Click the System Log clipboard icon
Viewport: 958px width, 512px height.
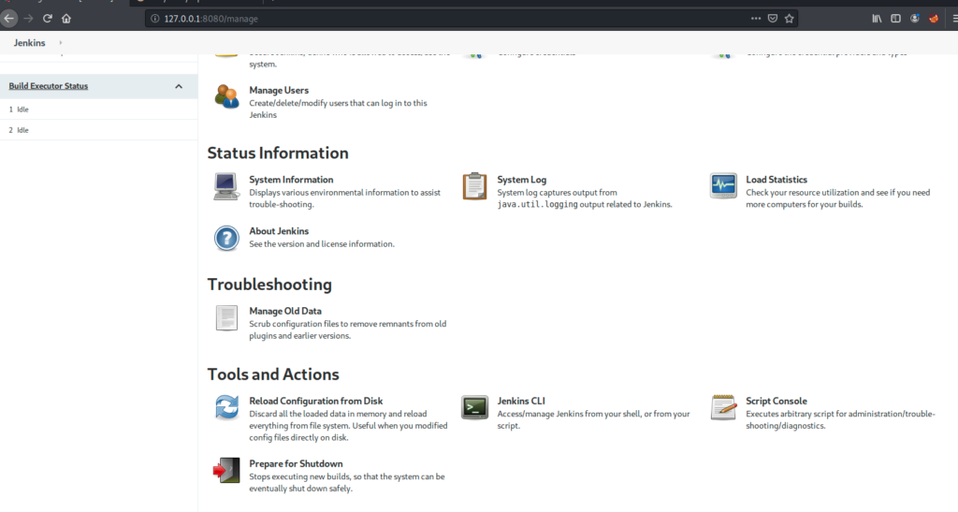[474, 186]
